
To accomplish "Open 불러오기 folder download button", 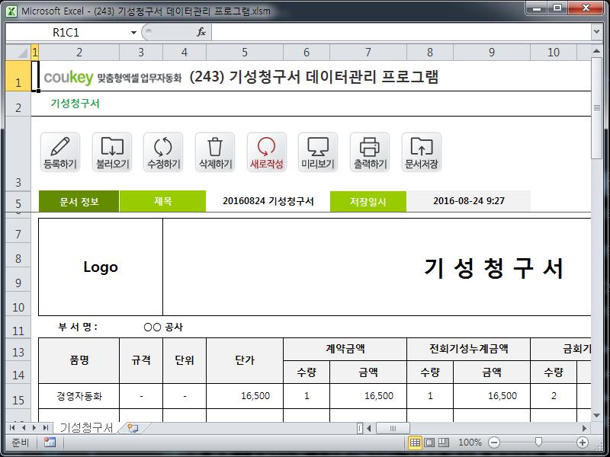I will 112,152.
